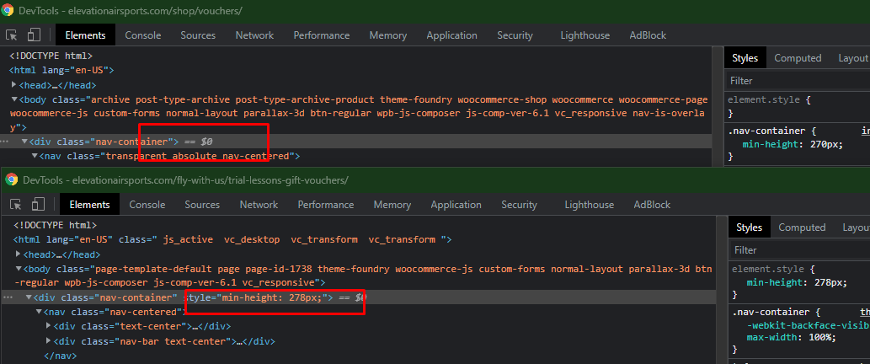Screen dimensions: 870x364
Task: Switch to Computed pane in bottom DevTools window
Action: click(802, 227)
